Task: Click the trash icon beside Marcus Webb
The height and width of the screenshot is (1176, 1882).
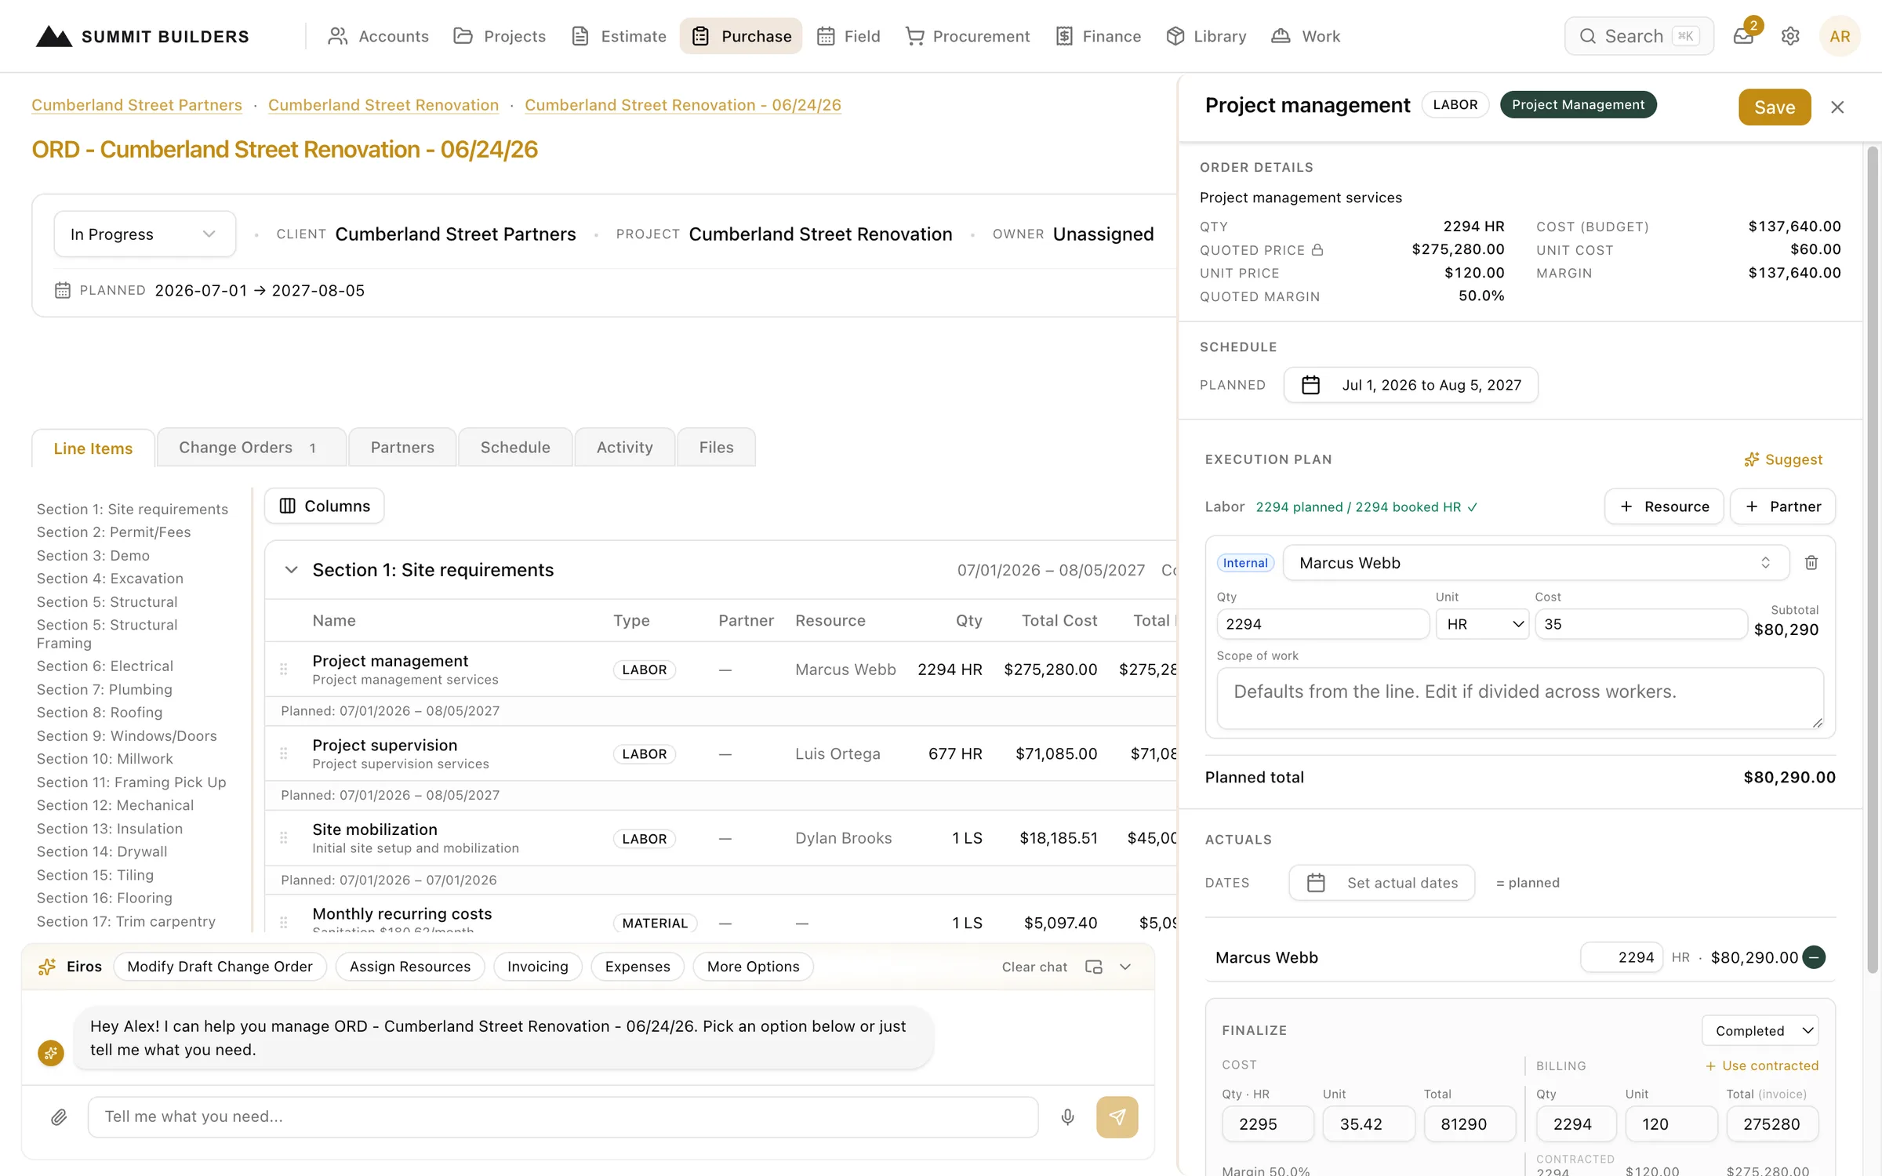Action: (x=1811, y=563)
